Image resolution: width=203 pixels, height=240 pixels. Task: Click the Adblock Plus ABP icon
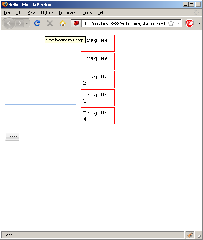(x=189, y=23)
